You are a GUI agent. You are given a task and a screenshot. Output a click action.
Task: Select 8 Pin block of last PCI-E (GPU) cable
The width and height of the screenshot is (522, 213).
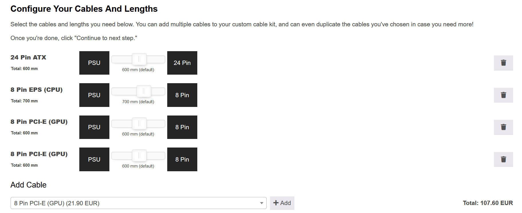(182, 159)
